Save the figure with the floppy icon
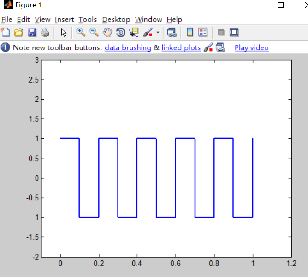This screenshot has width=308, height=277. (x=32, y=32)
